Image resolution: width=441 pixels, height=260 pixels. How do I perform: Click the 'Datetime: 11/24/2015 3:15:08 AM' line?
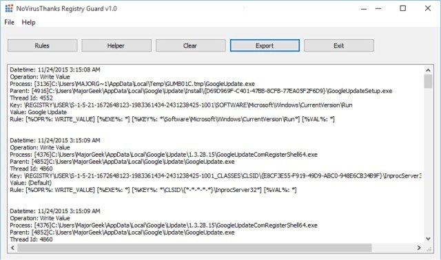click(x=55, y=69)
